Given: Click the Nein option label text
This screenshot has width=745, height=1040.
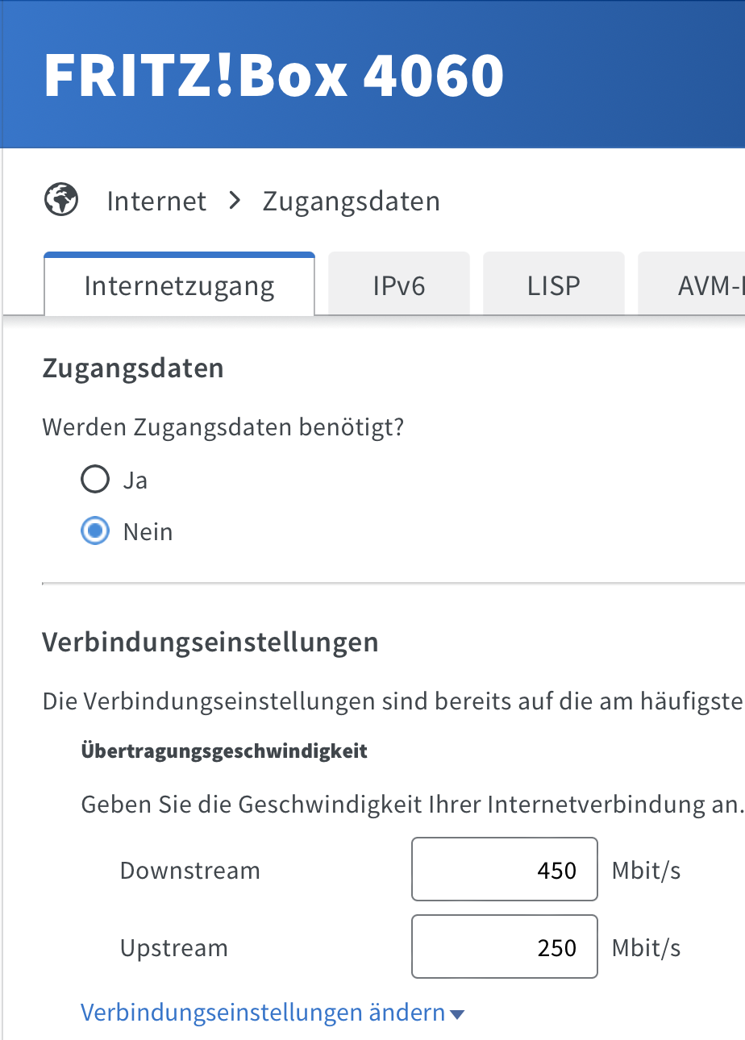Looking at the screenshot, I should click(148, 532).
